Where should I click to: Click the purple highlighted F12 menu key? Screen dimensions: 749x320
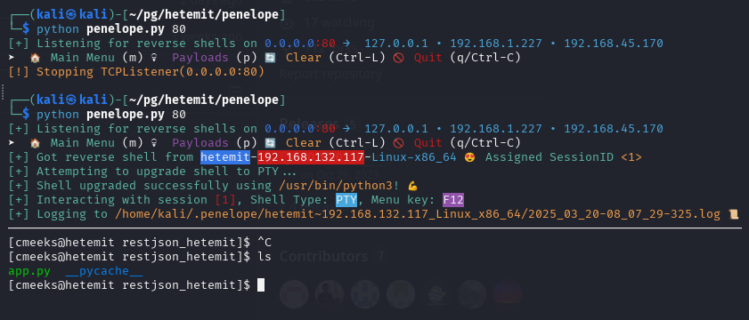tap(453, 200)
